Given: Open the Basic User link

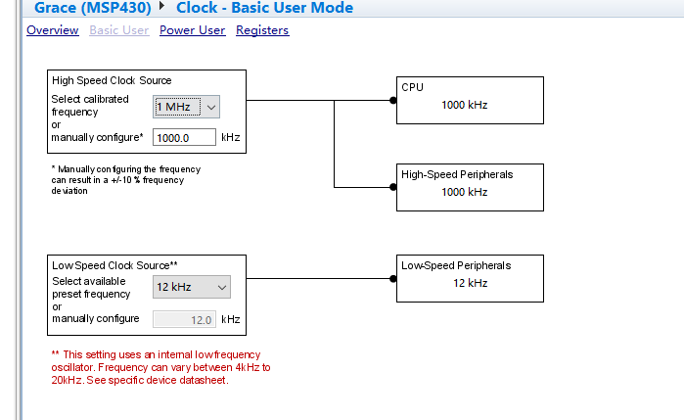Looking at the screenshot, I should coord(119,30).
